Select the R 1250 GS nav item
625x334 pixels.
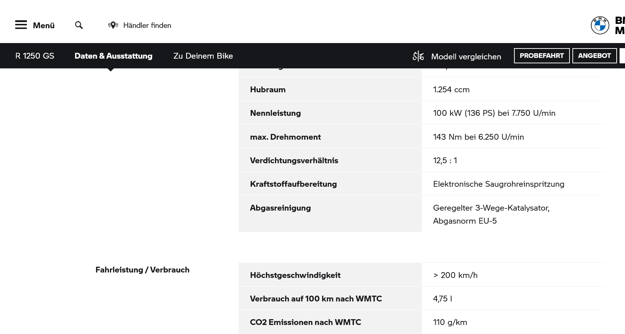pos(35,56)
